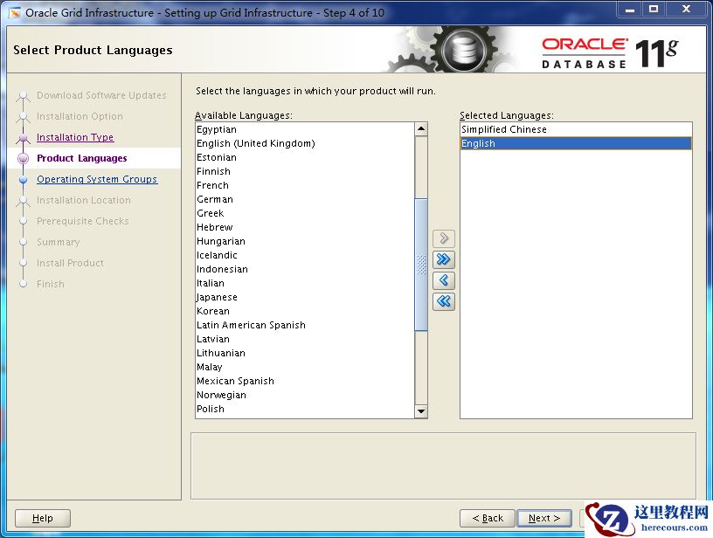Maximize the installer window

point(654,9)
